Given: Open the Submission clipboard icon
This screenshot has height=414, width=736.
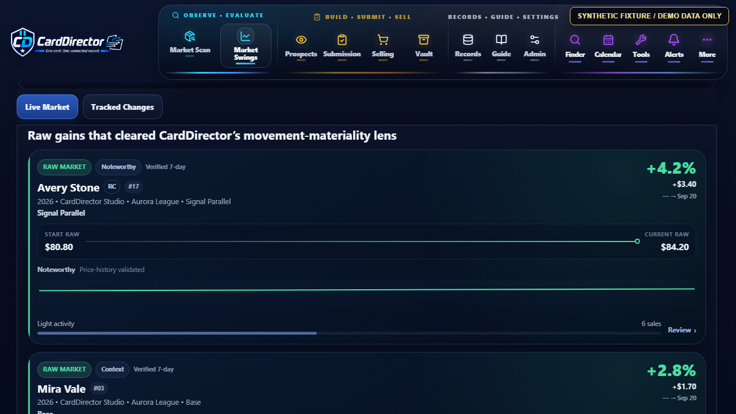Looking at the screenshot, I should pos(342,40).
